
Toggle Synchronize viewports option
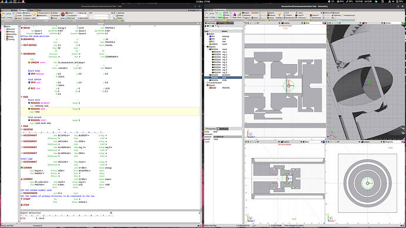[x=315, y=18]
